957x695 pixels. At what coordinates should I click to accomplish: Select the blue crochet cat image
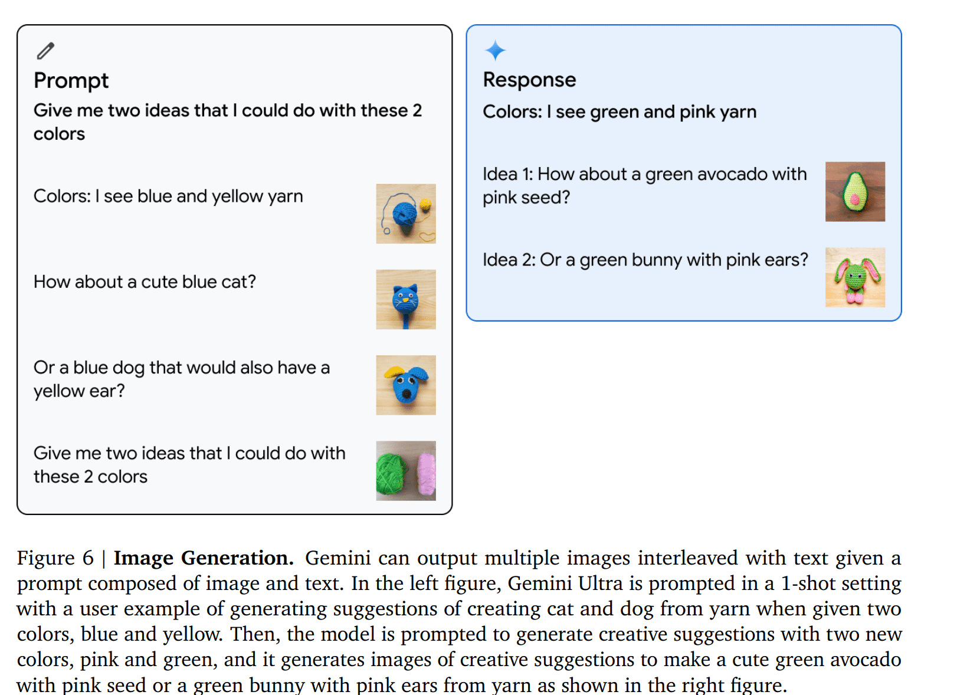pyautogui.click(x=406, y=299)
